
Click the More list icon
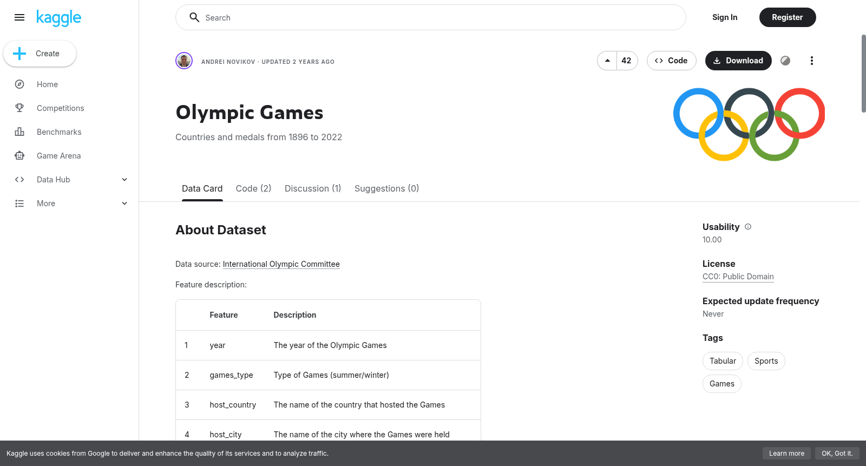tap(19, 204)
